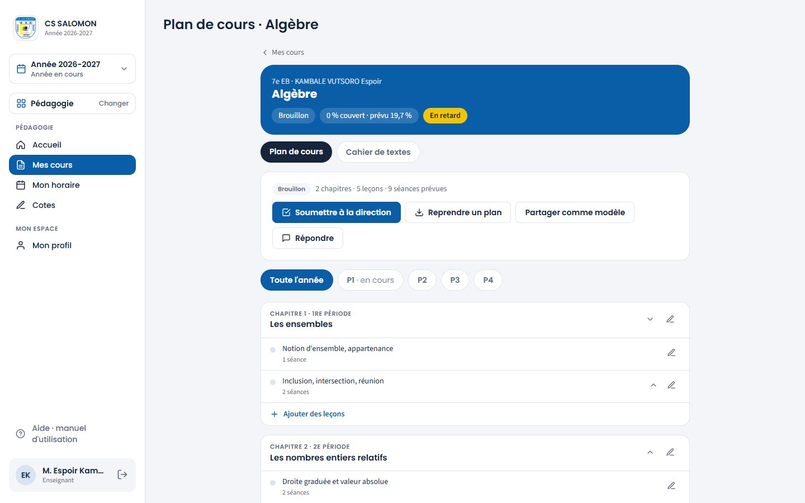Click Partager comme modèle button

[x=575, y=212]
